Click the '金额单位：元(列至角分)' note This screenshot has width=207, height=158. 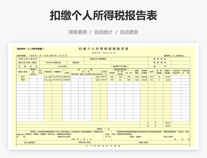pos(174,56)
